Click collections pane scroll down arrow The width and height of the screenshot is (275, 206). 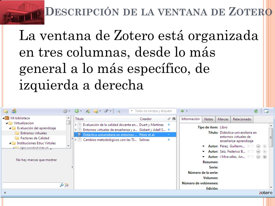click(68, 146)
